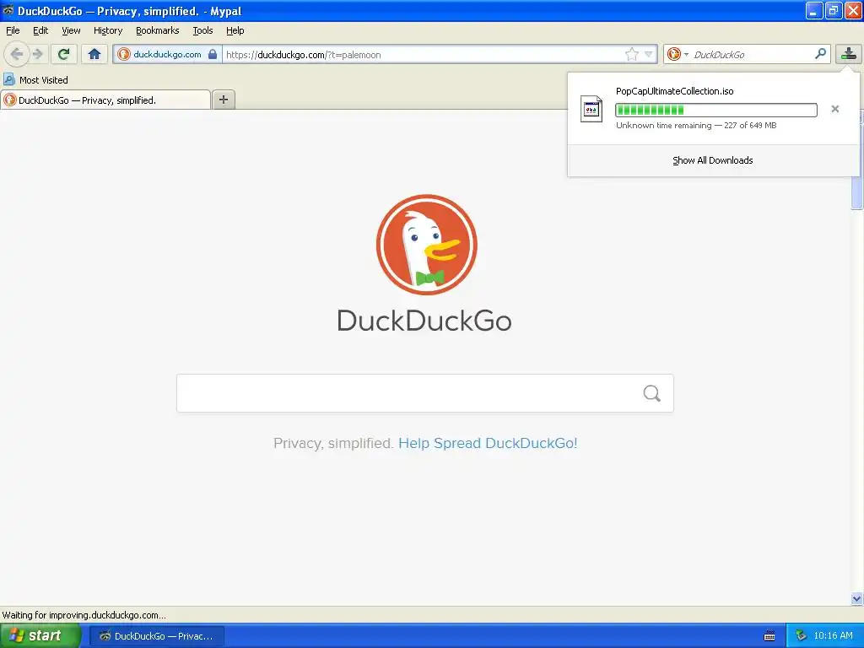Image resolution: width=864 pixels, height=648 pixels.
Task: Open the Tools menu
Action: [202, 31]
